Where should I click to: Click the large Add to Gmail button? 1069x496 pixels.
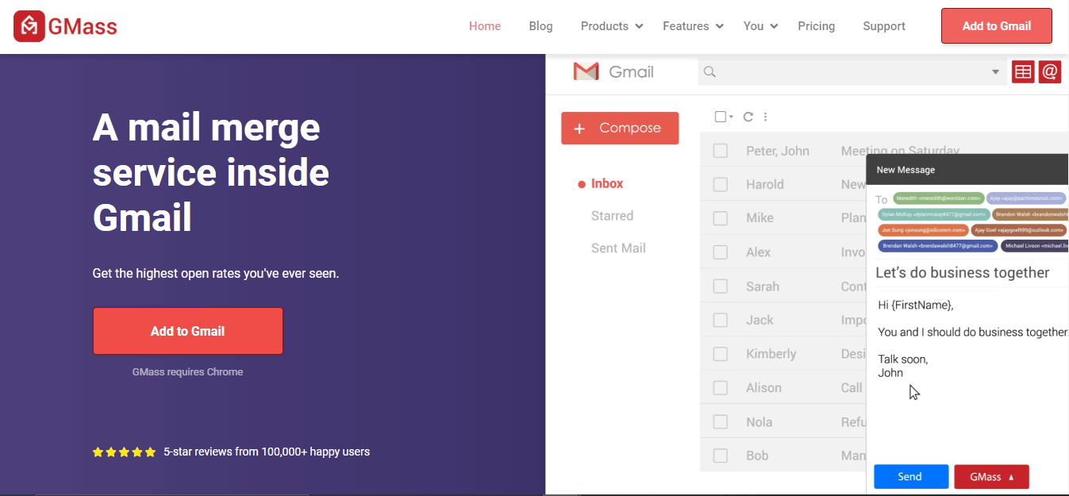coord(188,331)
